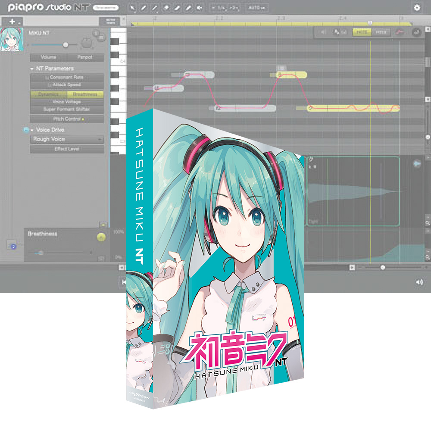Screen dimensions: 431x431
Task: Open the Rough Voice dropdown
Action: point(67,139)
